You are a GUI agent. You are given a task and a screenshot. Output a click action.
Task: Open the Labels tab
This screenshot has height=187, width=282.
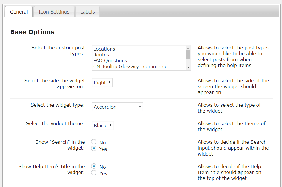pos(87,12)
